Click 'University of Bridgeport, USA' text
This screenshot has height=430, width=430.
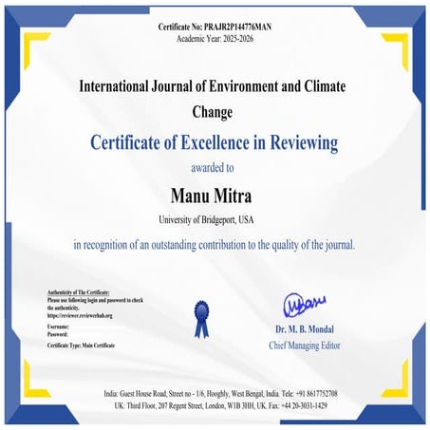[206, 219]
